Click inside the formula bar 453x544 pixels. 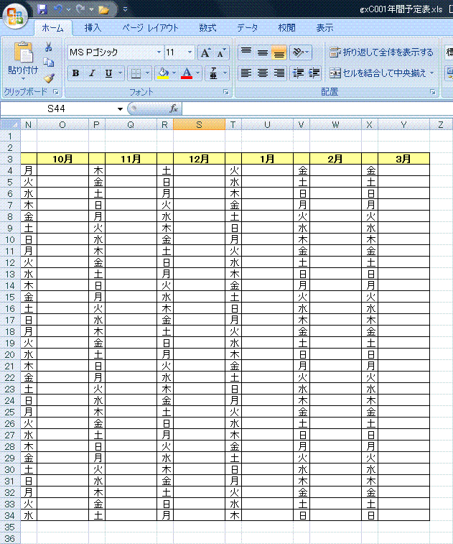tap(317, 109)
